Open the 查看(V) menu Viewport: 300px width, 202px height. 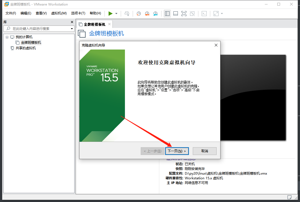coord(41,13)
